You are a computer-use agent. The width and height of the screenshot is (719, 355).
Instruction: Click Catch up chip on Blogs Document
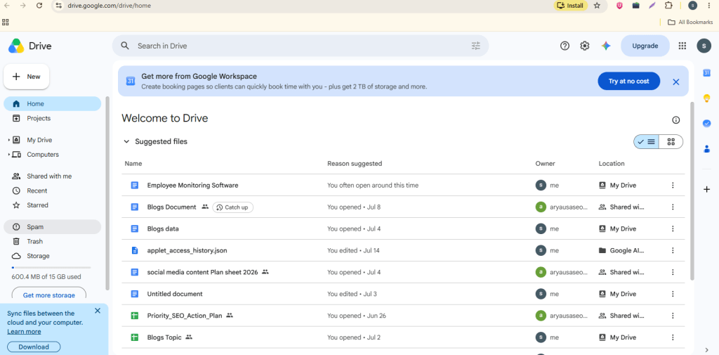[x=233, y=207]
